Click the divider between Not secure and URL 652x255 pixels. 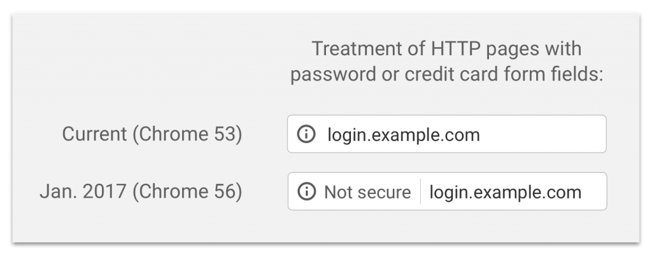point(420,191)
